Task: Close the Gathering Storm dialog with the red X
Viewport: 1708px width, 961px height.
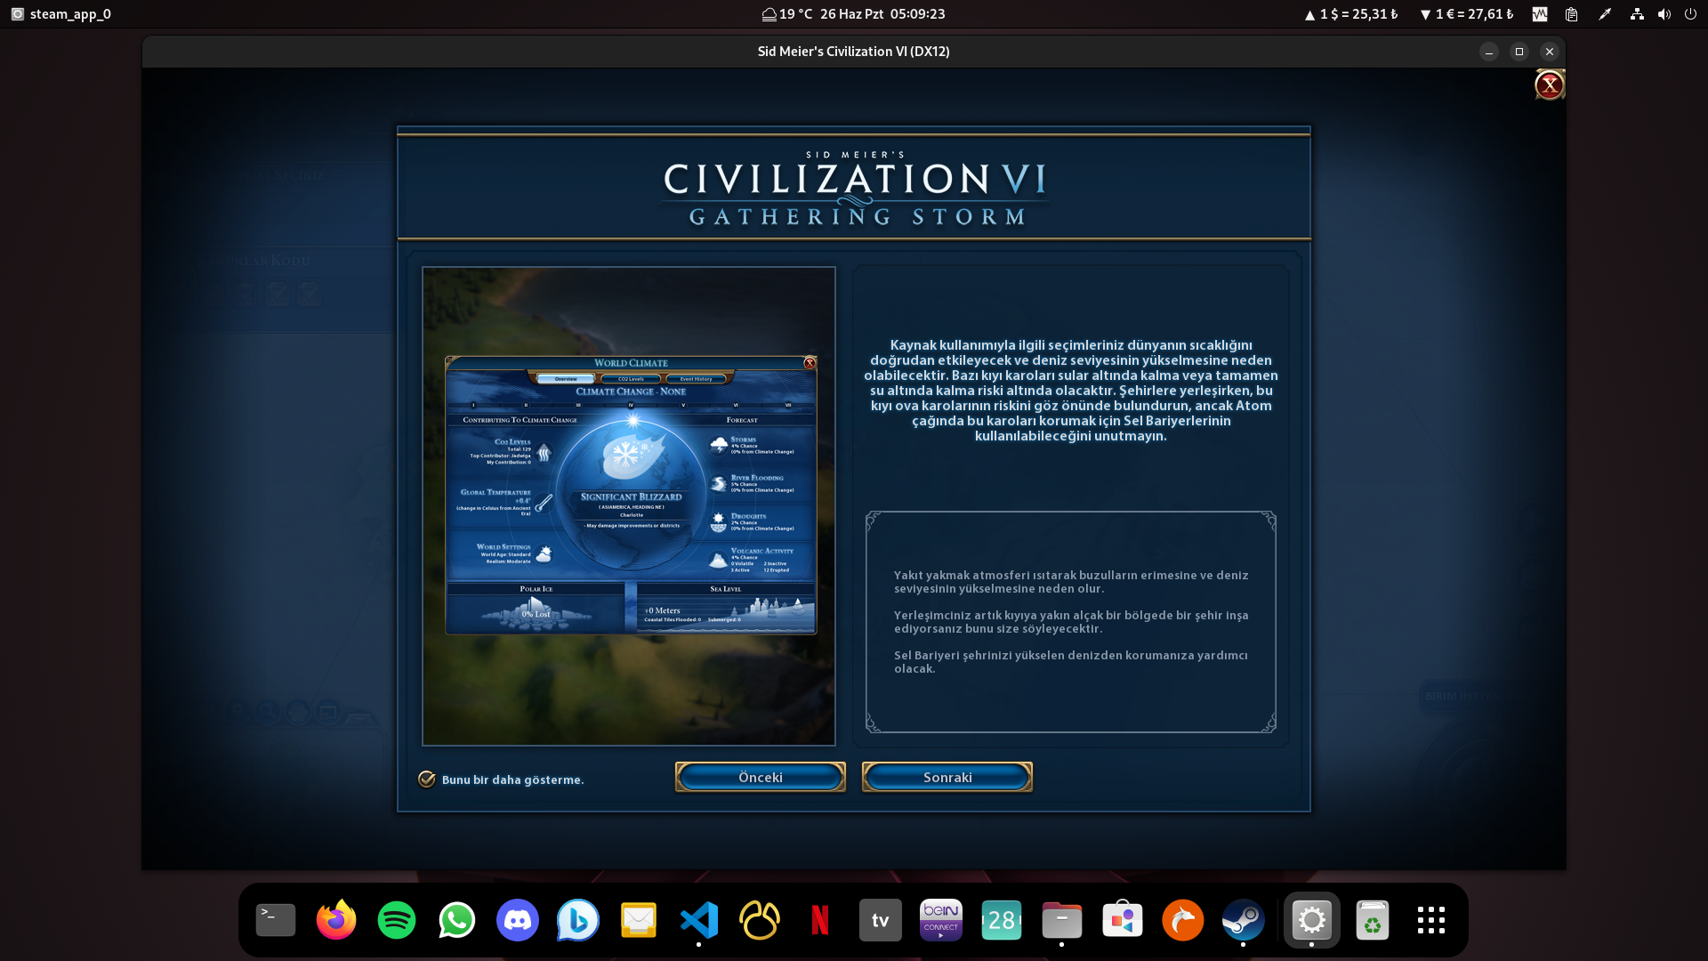Action: [x=1549, y=85]
